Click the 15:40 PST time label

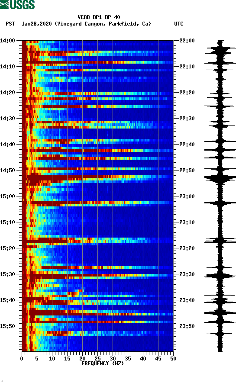(7, 300)
